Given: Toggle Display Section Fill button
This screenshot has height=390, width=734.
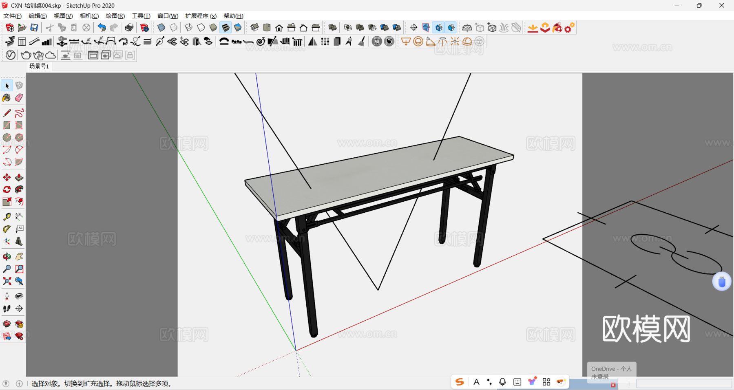Looking at the screenshot, I should coord(451,28).
